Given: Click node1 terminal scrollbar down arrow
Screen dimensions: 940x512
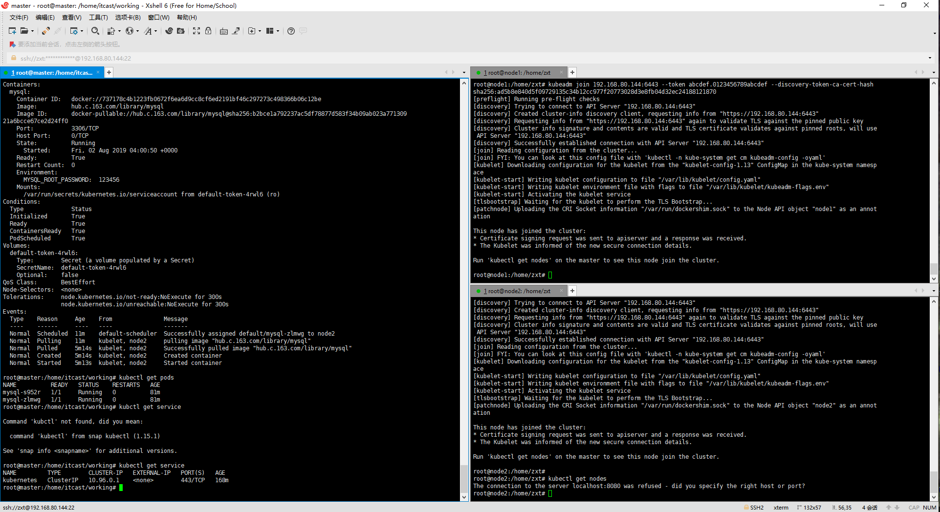Looking at the screenshot, I should 934,279.
